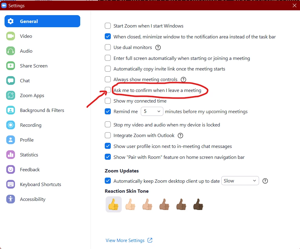Open help for Integrate Zoom with Outlook
The image size is (300, 249).
point(180,136)
